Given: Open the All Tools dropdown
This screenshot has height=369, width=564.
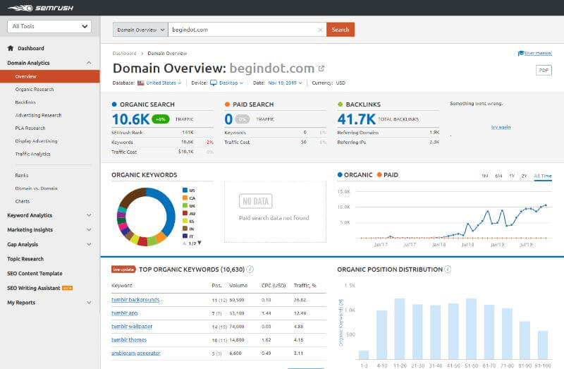Looking at the screenshot, I should click(49, 27).
